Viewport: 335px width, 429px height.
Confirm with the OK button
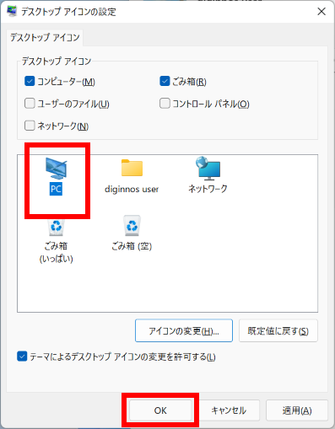pyautogui.click(x=160, y=410)
